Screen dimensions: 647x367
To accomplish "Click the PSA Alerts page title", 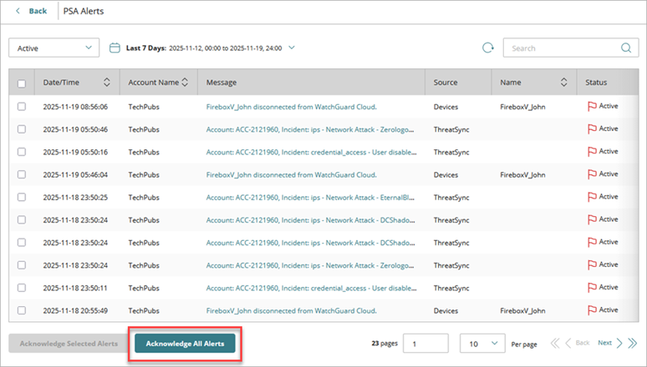I will point(84,11).
